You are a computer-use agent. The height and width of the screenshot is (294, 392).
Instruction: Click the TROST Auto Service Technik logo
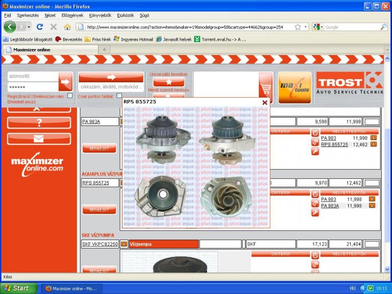pyautogui.click(x=349, y=83)
